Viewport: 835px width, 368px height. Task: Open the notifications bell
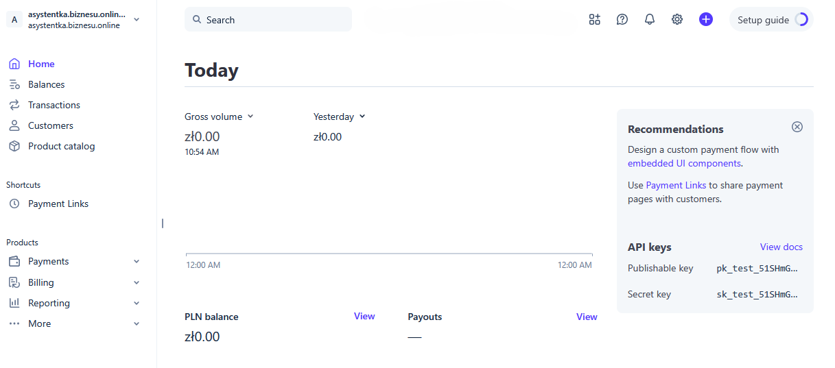[650, 20]
